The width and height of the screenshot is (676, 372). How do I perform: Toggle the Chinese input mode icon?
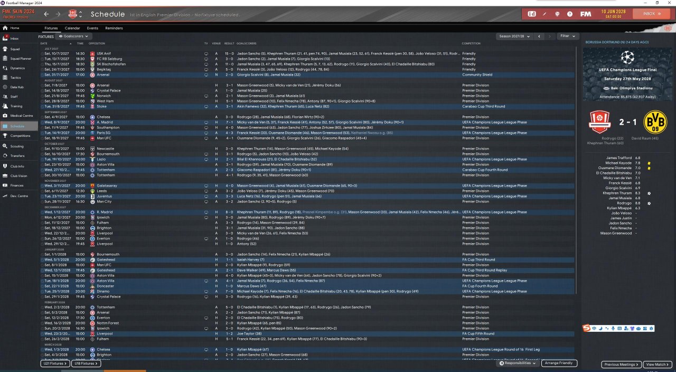click(x=595, y=329)
